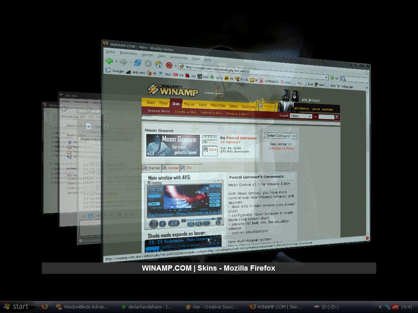This screenshot has width=418, height=313.
Task: Open the Switch Category dropdown
Action: click(x=280, y=136)
